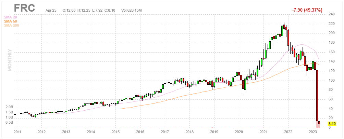Click the 2020 year label on the axis

tap(239, 132)
